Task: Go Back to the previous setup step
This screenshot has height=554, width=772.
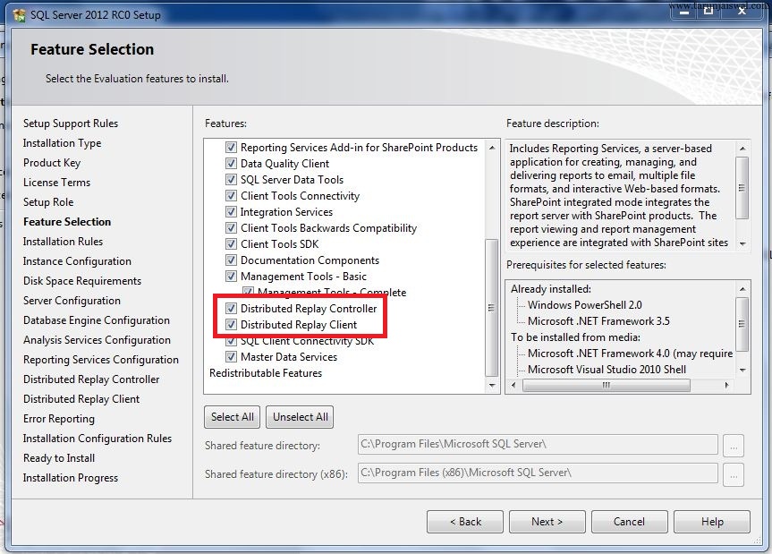Action: [x=464, y=521]
